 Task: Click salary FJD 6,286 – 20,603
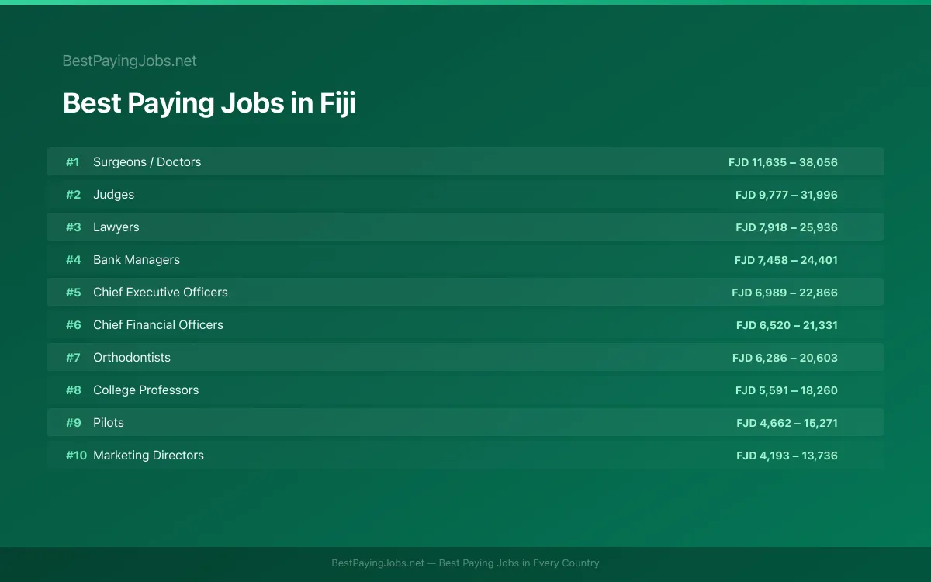[x=785, y=358]
